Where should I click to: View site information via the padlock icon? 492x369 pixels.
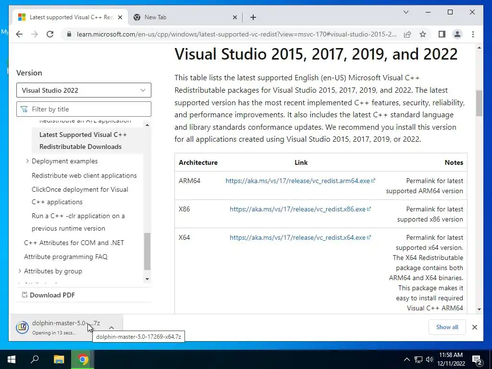tap(69, 34)
